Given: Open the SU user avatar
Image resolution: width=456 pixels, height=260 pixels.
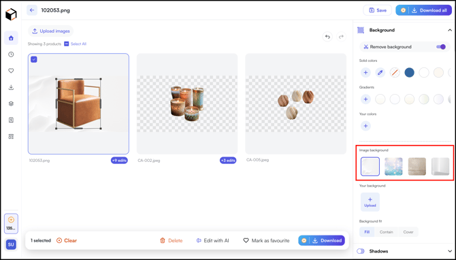Looking at the screenshot, I should (11, 244).
